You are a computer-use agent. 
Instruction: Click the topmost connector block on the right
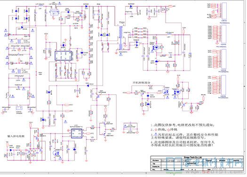click(x=224, y=11)
